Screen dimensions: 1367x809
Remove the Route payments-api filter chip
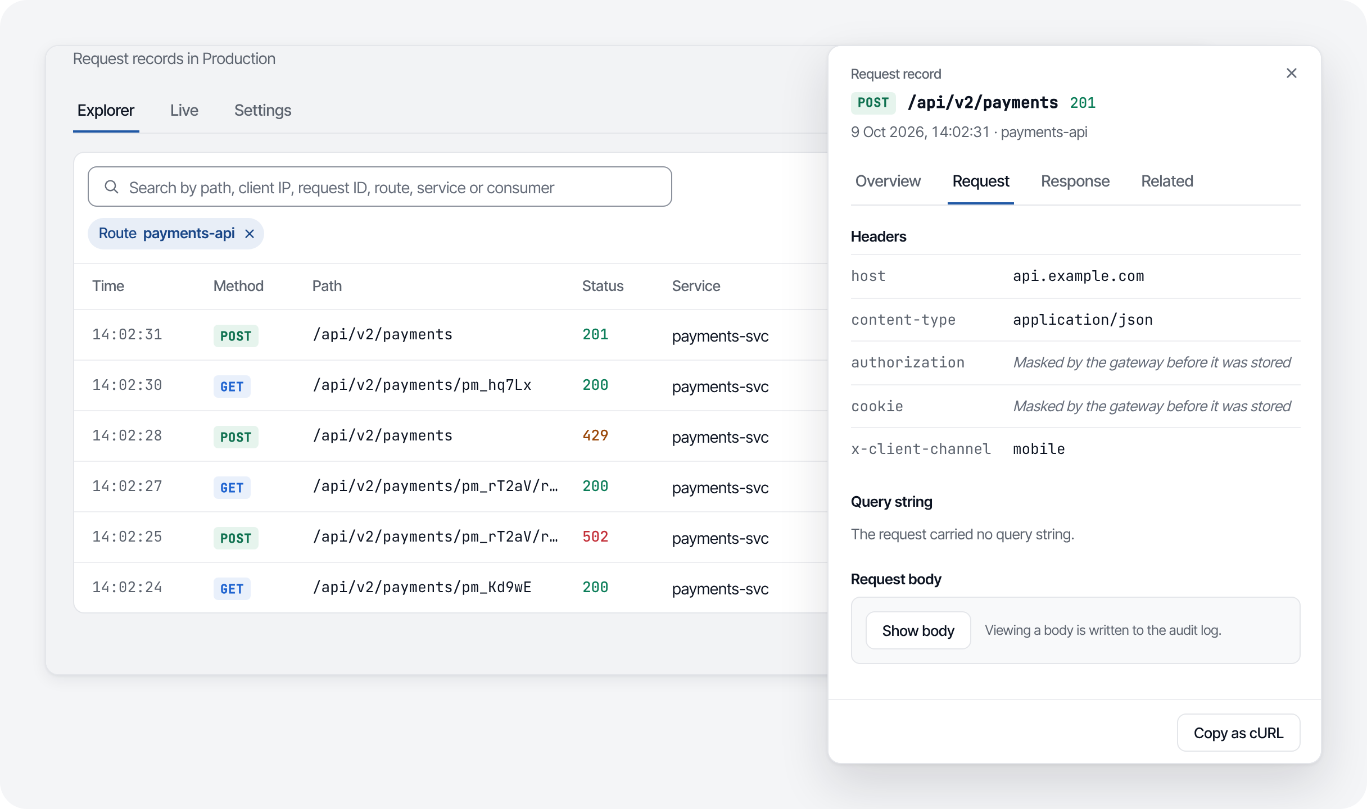[x=250, y=234]
